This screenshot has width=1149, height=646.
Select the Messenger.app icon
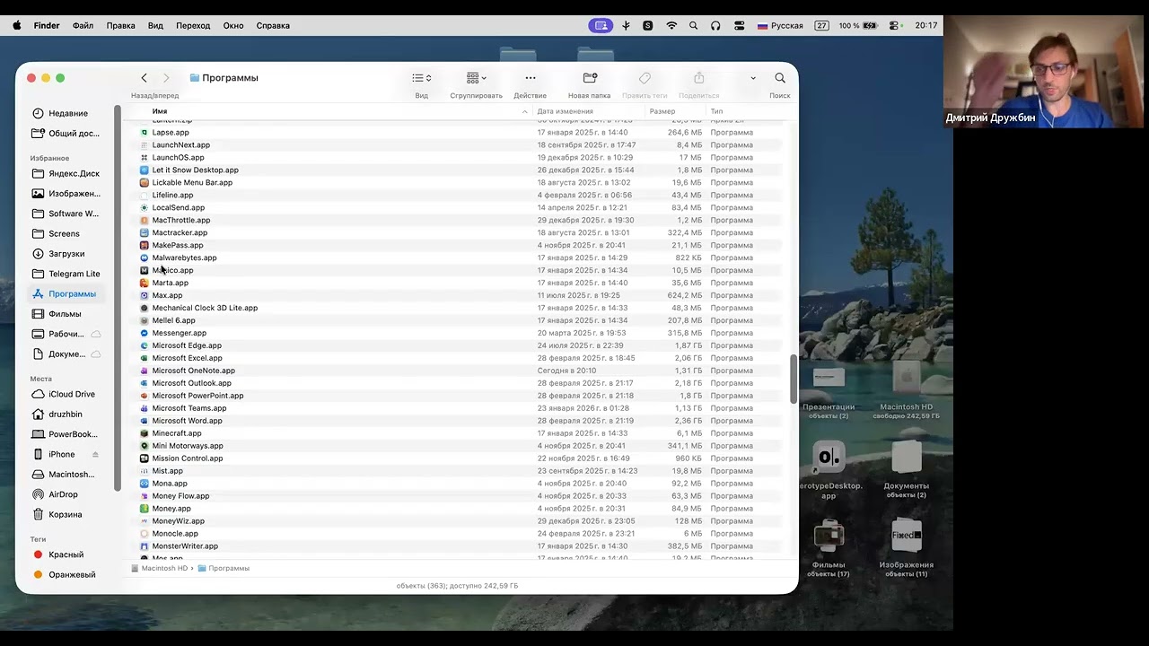coord(144,333)
